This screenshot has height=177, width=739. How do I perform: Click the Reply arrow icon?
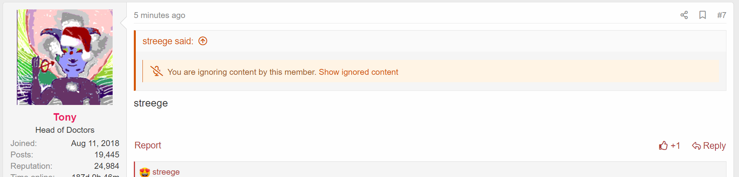tap(696, 146)
